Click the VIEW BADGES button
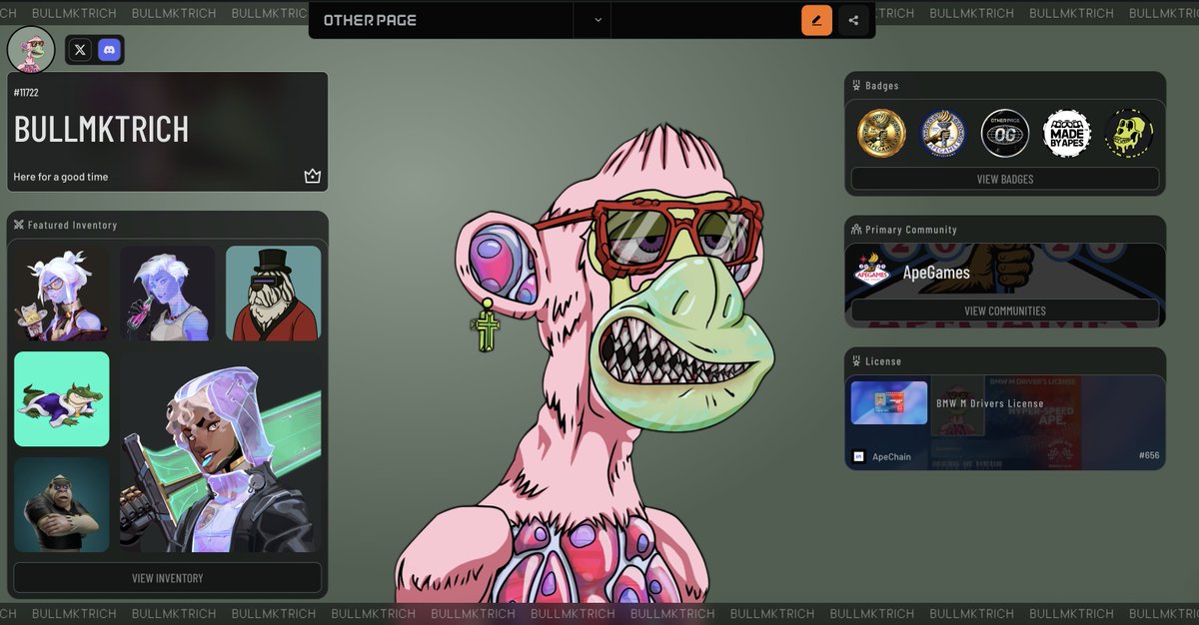 [x=1005, y=179]
